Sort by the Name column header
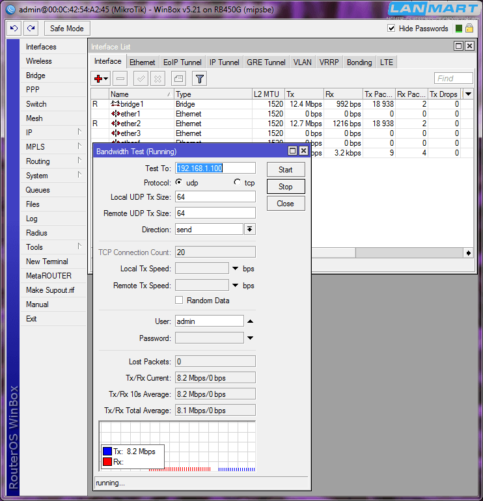The height and width of the screenshot is (501, 483). (x=141, y=94)
